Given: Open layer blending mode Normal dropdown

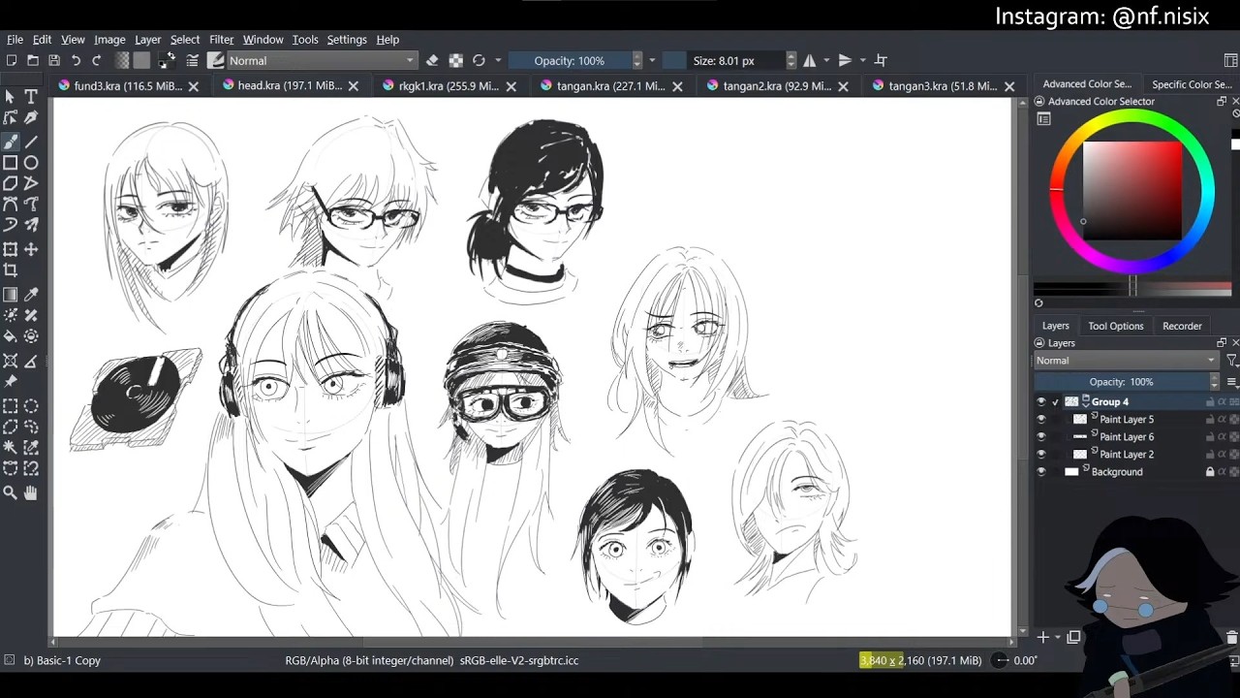Looking at the screenshot, I should 1125,361.
